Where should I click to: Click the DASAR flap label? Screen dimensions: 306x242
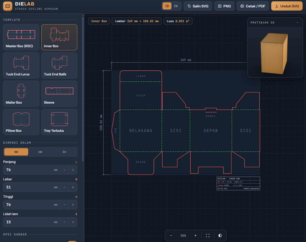click(141, 162)
